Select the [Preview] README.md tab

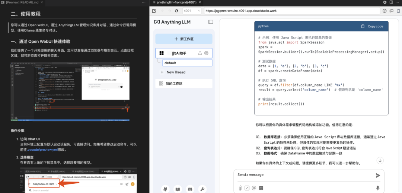pyautogui.click(x=22, y=2)
